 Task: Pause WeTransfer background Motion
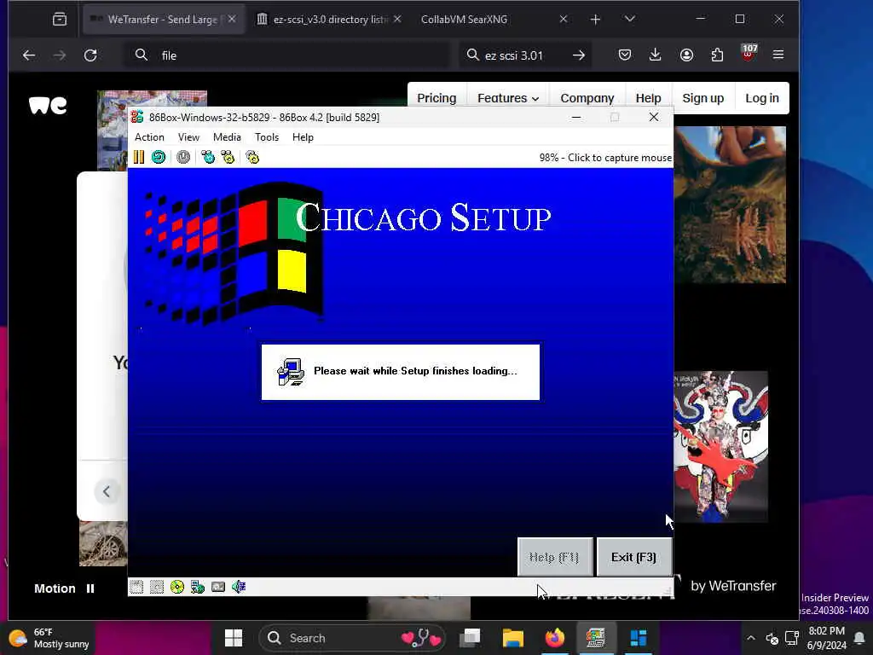point(90,588)
